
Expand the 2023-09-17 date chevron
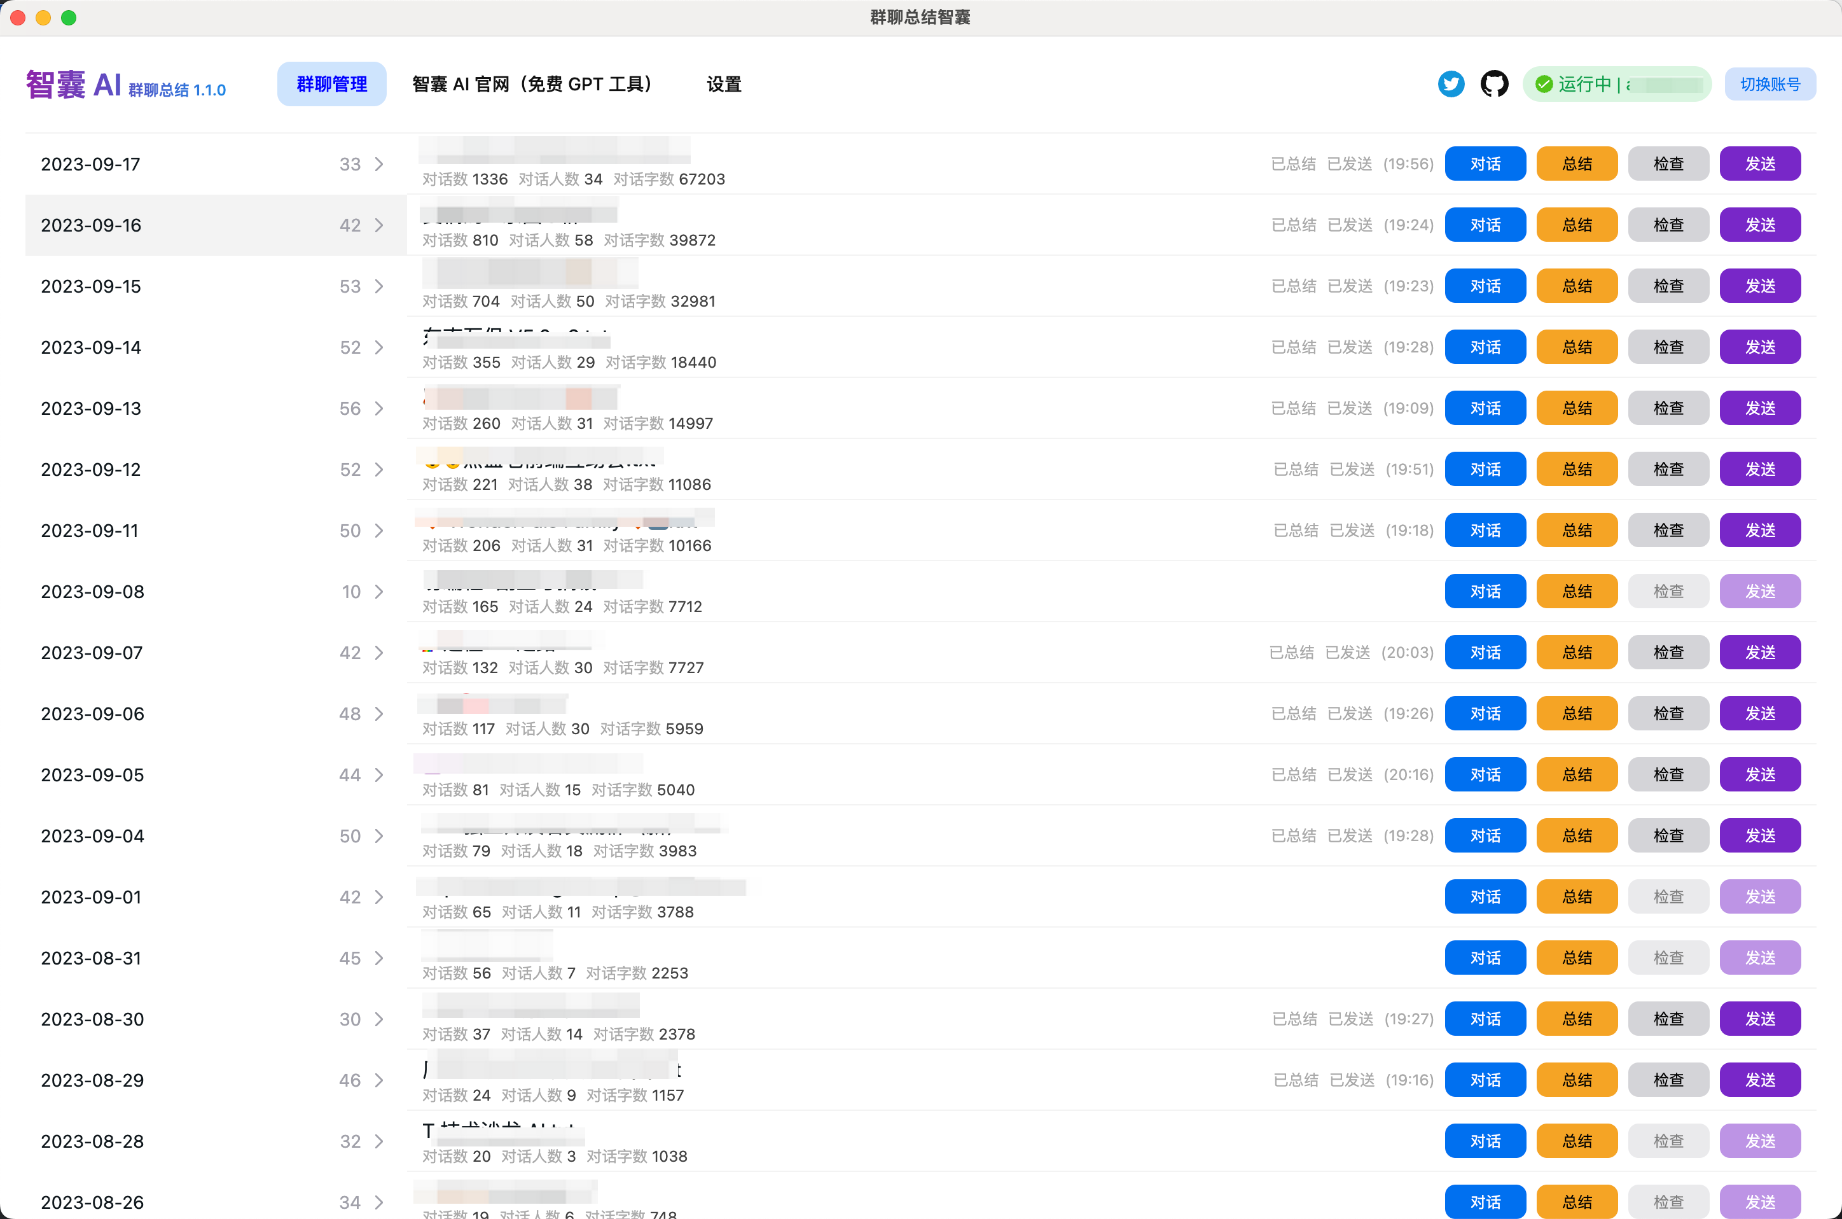pyautogui.click(x=379, y=164)
